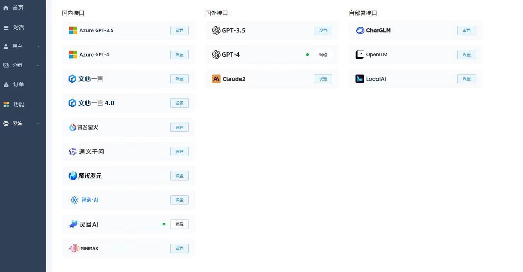Screen dimensions: 523x272
Task: Click the Claude2 Anthropic logo
Action: click(216, 79)
